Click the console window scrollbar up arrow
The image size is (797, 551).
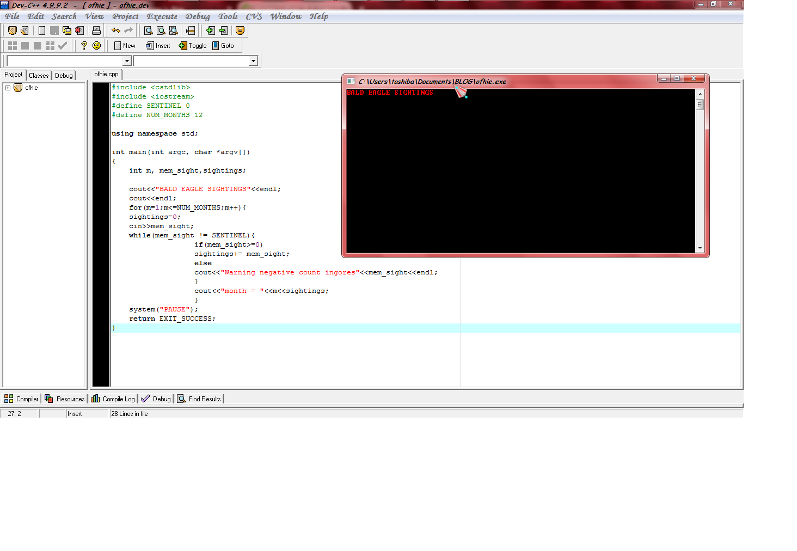coord(700,94)
